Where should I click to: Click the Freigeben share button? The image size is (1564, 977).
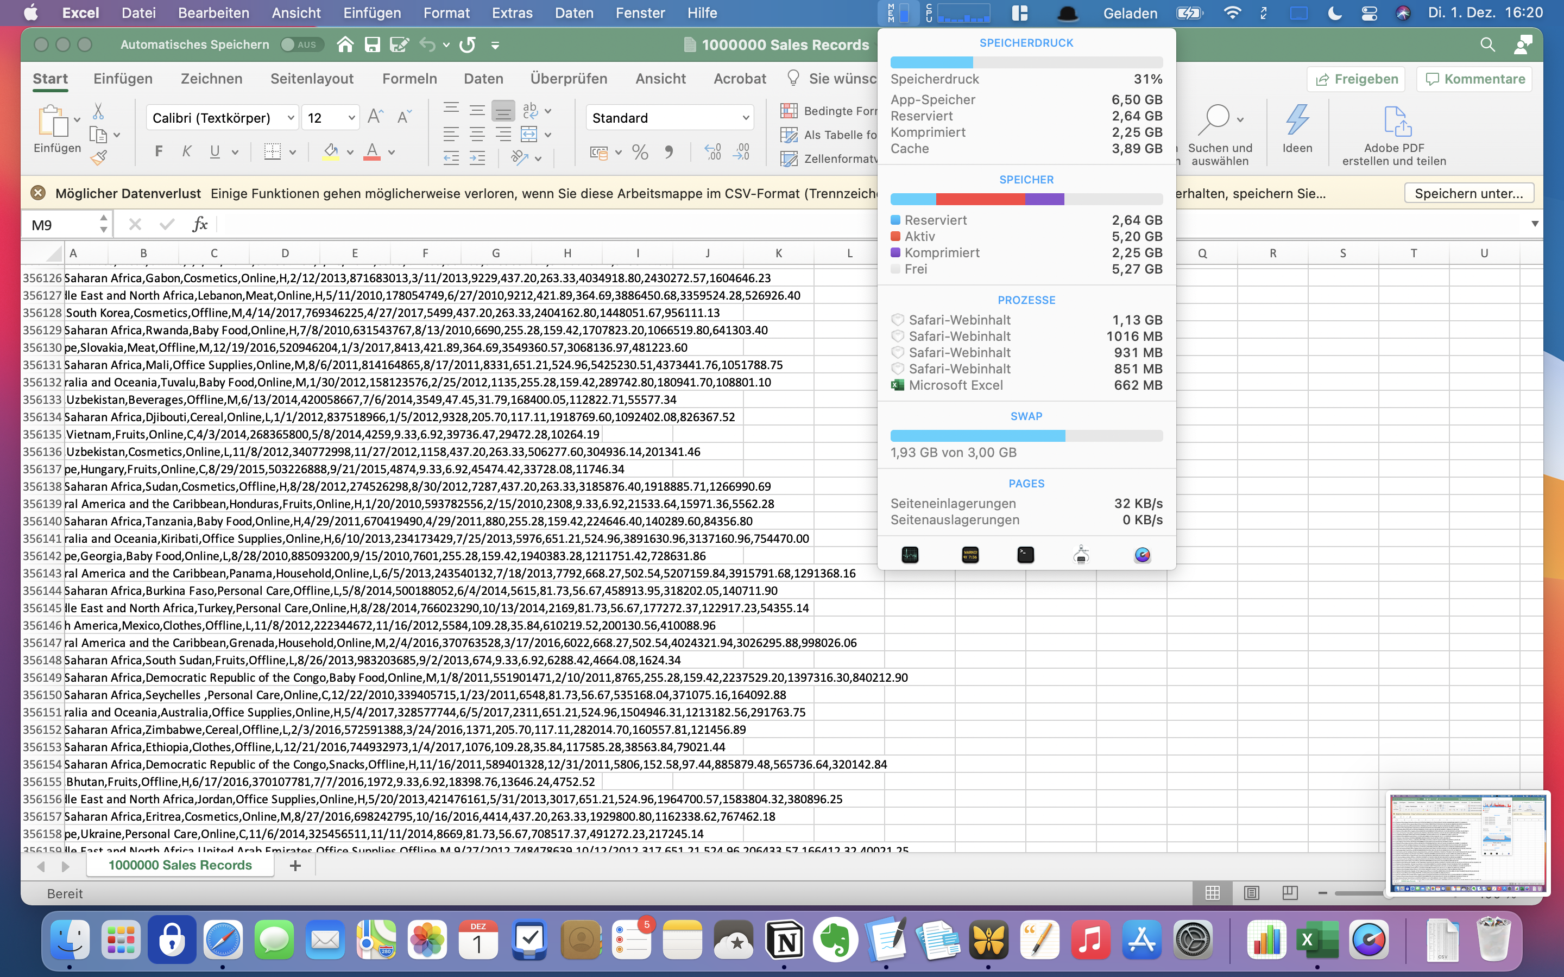coord(1356,79)
